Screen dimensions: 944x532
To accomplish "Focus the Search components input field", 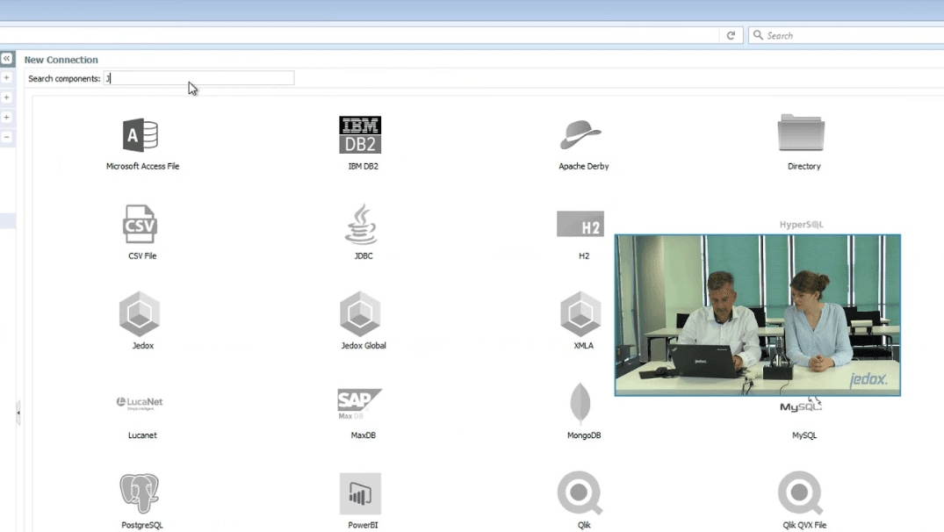I will pos(198,78).
